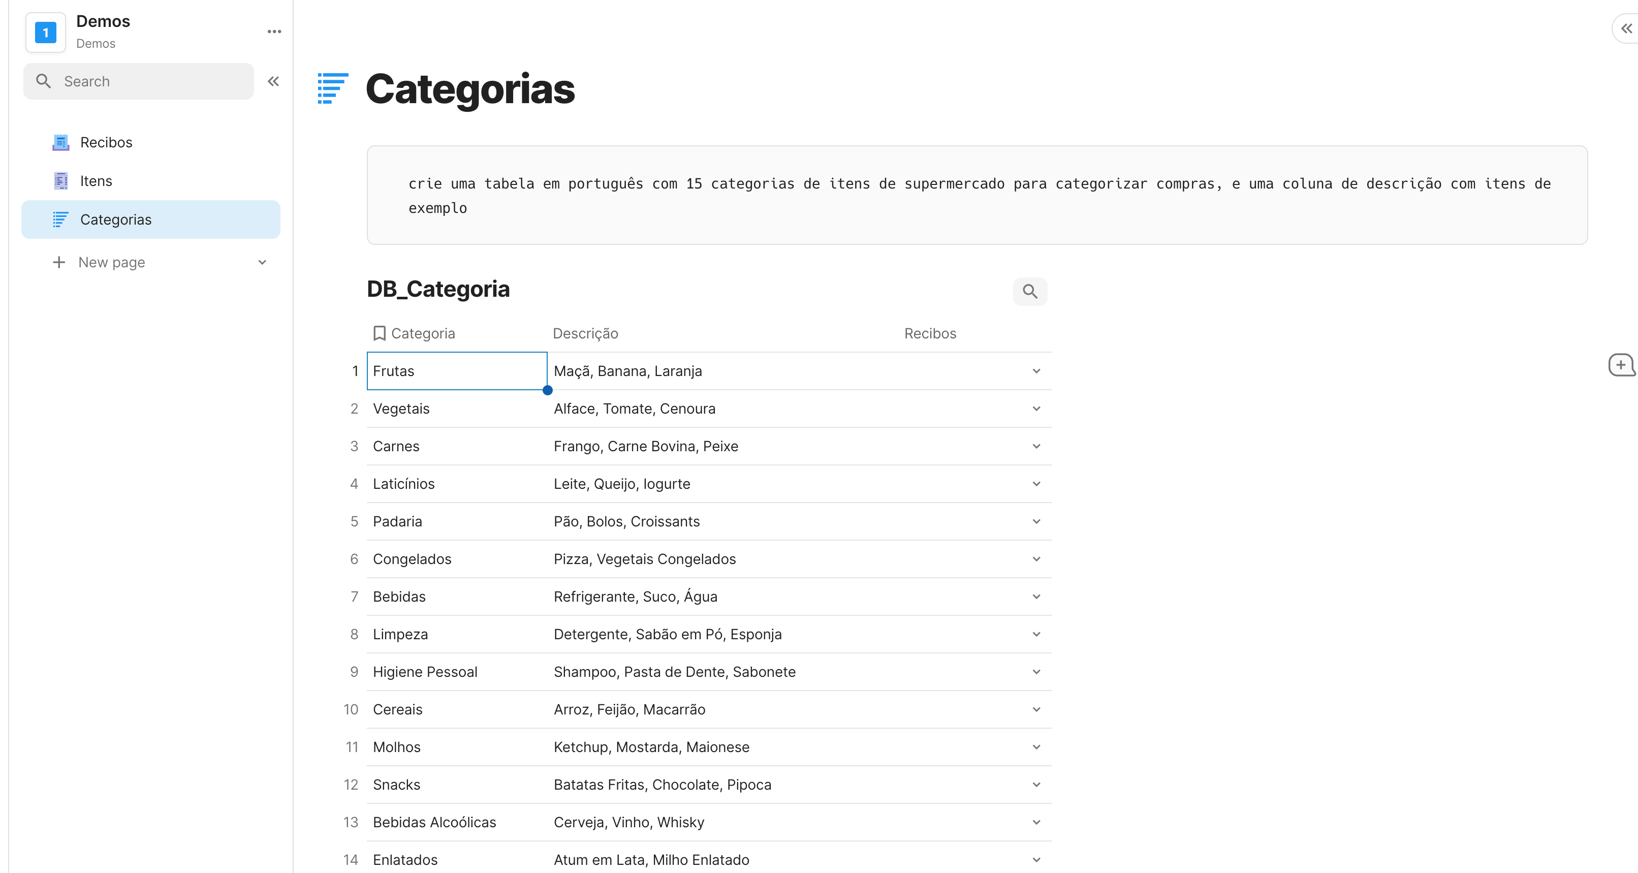1638x873 pixels.
Task: Select the Categorias page in sidebar
Action: [116, 220]
